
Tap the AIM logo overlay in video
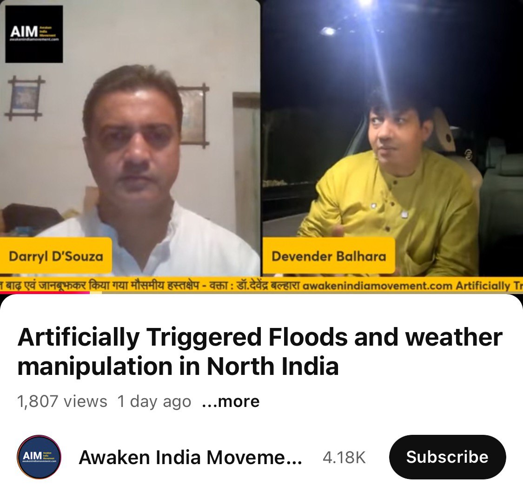click(34, 34)
